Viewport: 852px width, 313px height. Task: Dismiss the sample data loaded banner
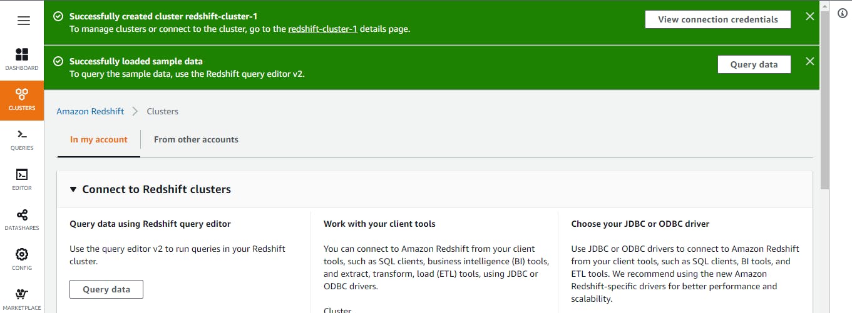tap(809, 61)
